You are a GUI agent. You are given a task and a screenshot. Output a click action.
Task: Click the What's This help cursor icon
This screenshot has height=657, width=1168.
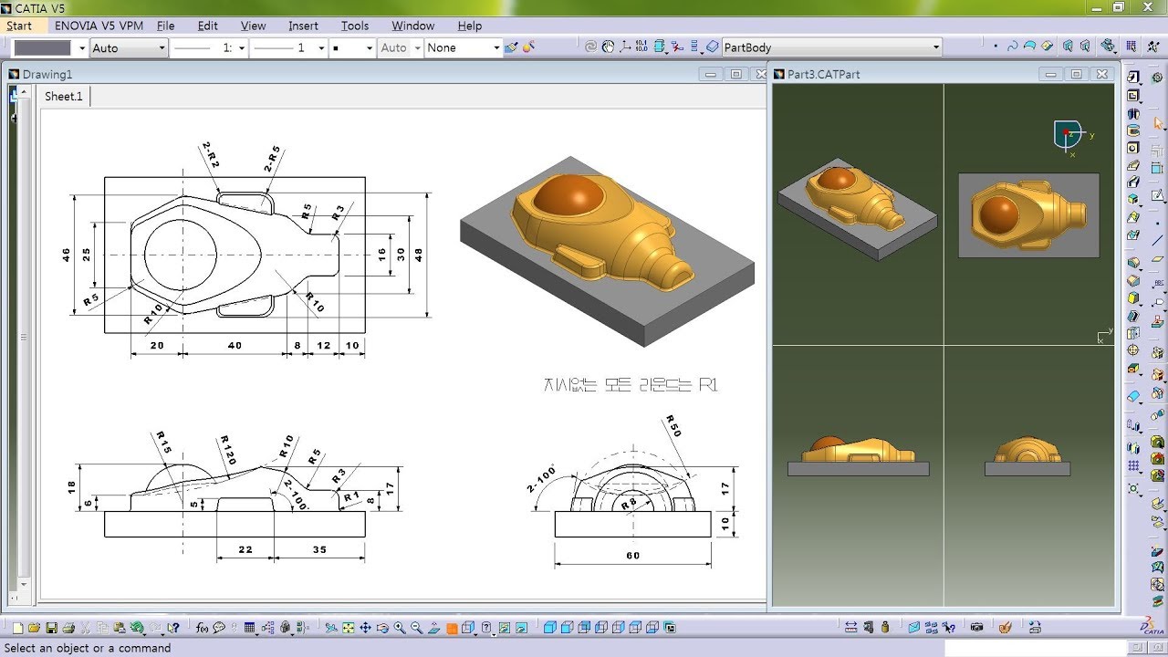click(173, 628)
